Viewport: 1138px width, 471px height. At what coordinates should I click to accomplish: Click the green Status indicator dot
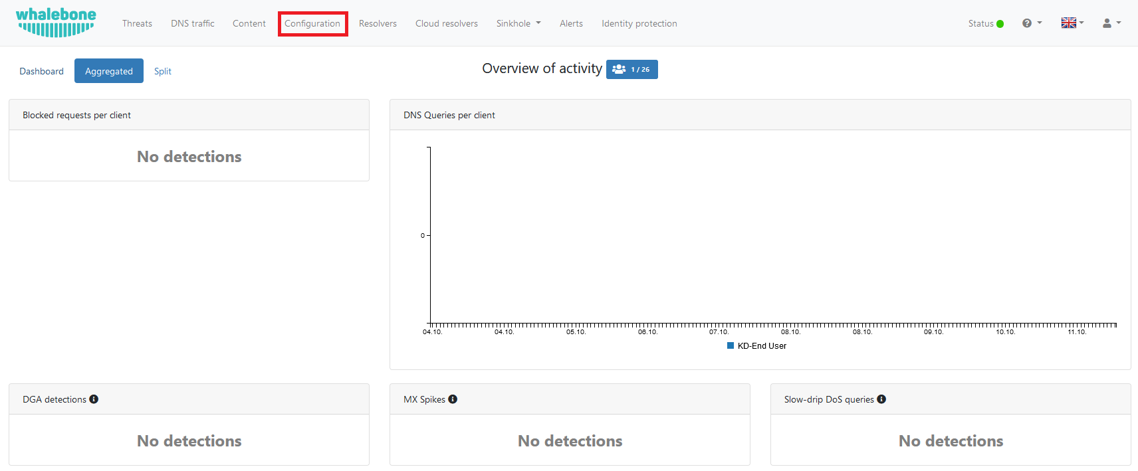[1000, 24]
